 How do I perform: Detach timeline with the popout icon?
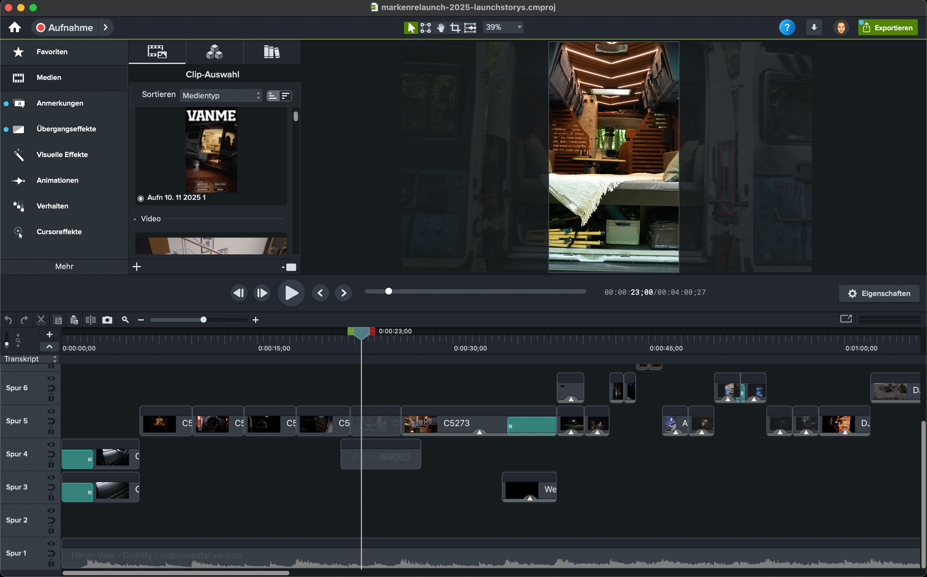click(845, 319)
